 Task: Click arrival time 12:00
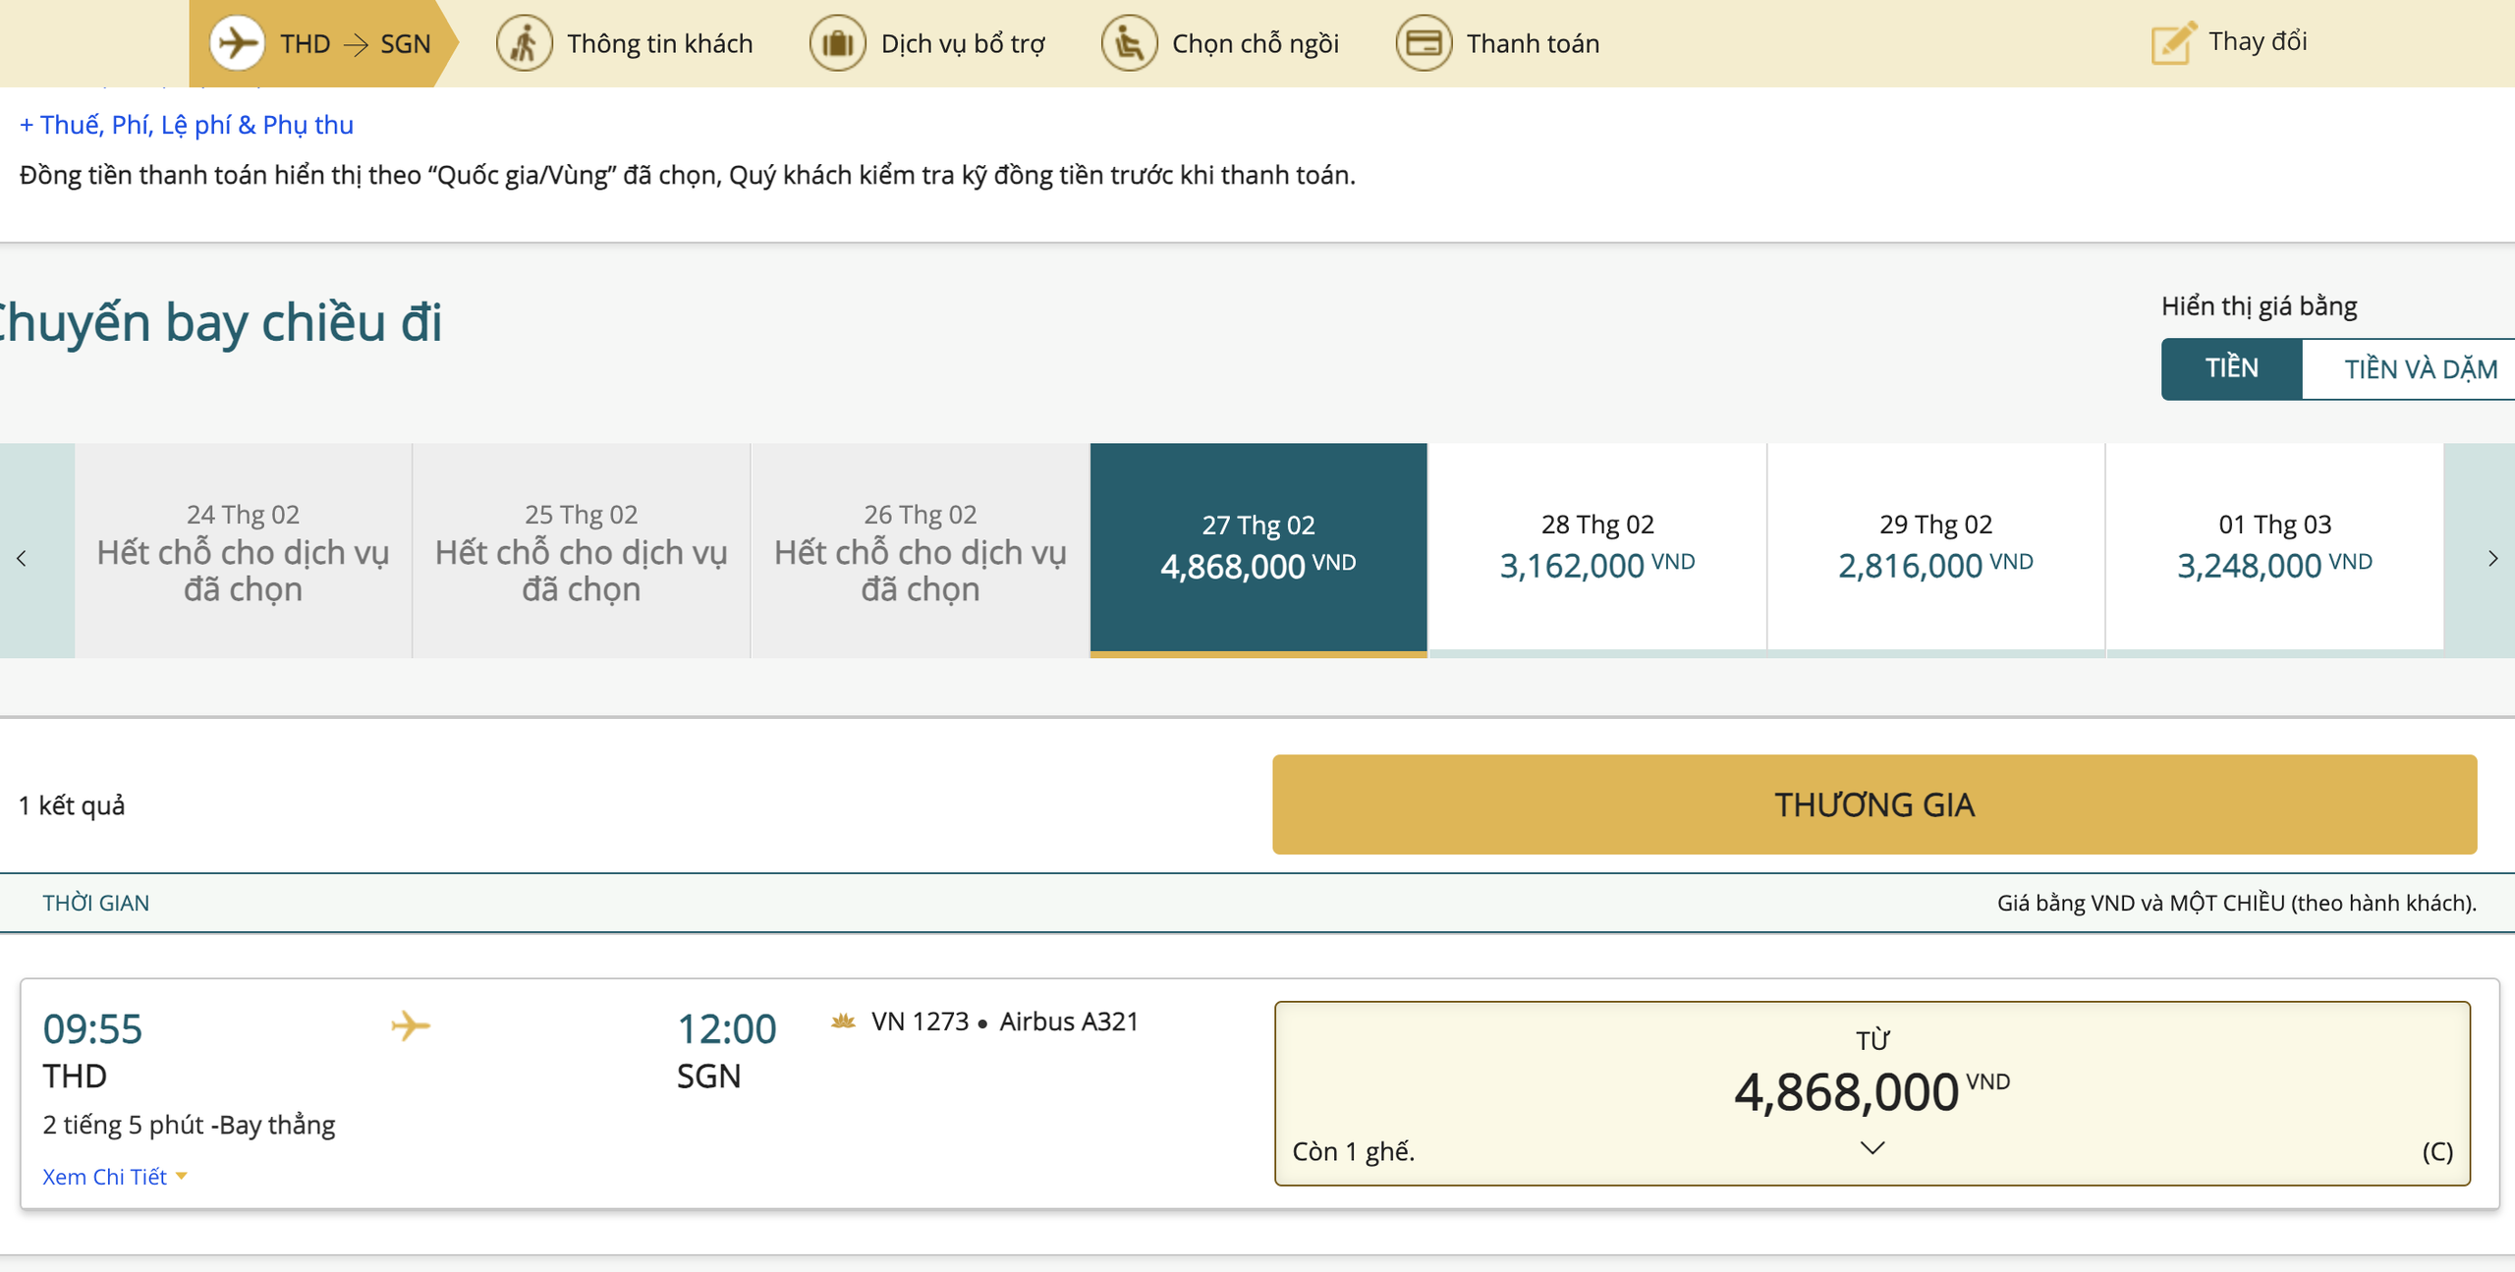tap(727, 1028)
